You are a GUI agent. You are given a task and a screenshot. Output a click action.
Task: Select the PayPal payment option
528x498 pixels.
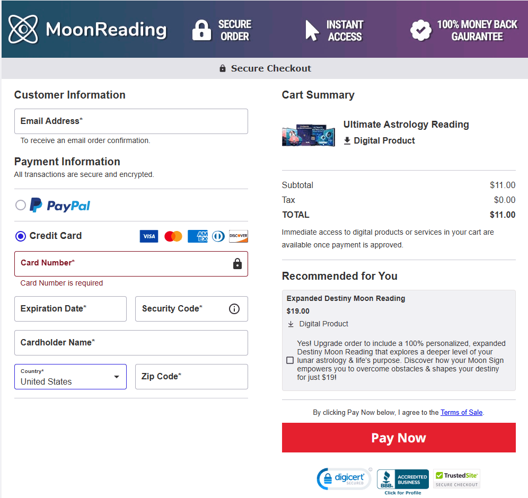[x=21, y=205]
